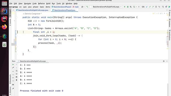Screen dimensions: 171x96
Task: Click Git Update Project check arrow
Action: (x=147, y=7)
